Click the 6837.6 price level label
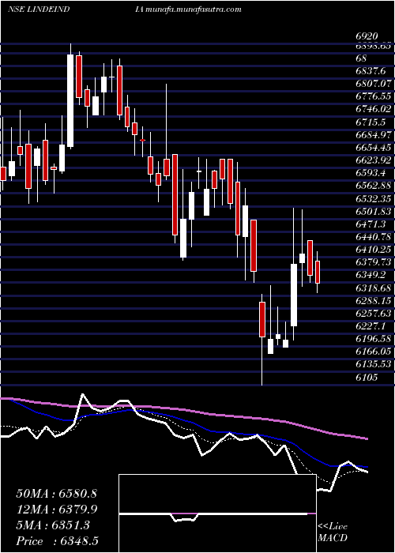395x553 pixels. (x=371, y=71)
